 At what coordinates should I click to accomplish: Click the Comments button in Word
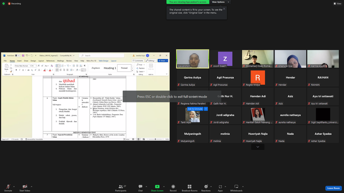pos(138,61)
